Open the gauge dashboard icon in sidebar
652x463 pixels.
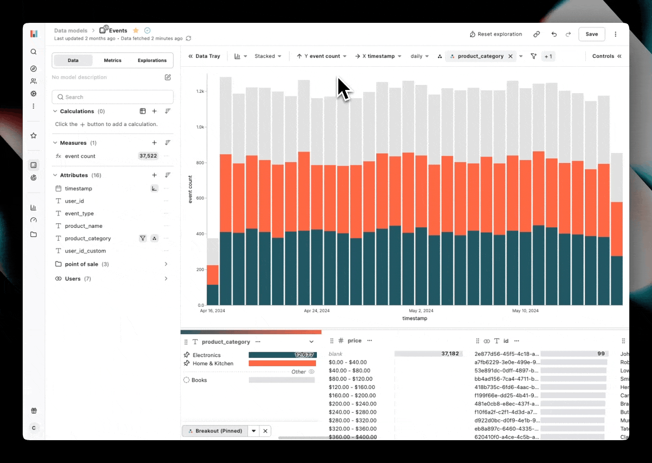[33, 220]
